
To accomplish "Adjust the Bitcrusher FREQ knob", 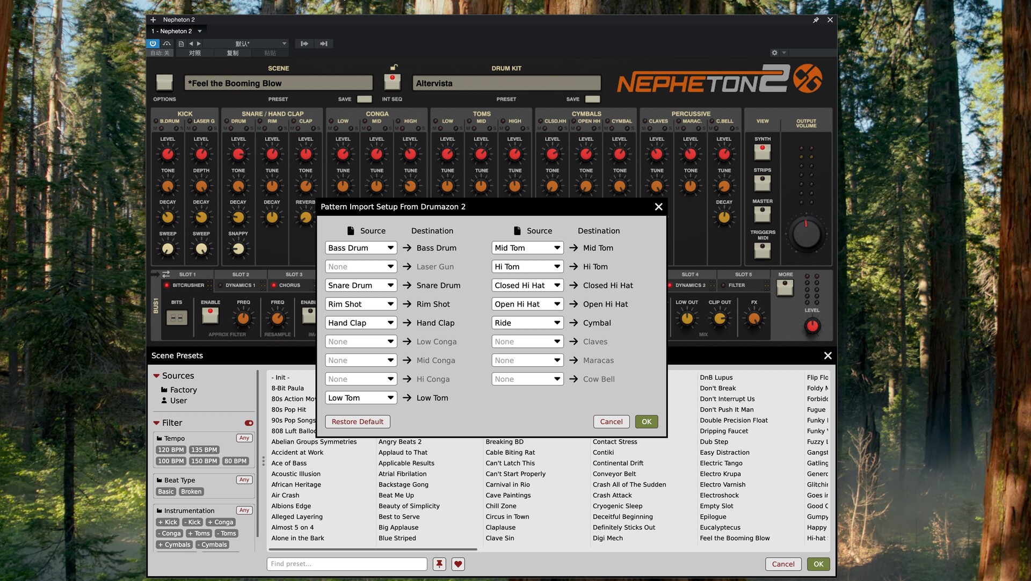I will point(243,318).
